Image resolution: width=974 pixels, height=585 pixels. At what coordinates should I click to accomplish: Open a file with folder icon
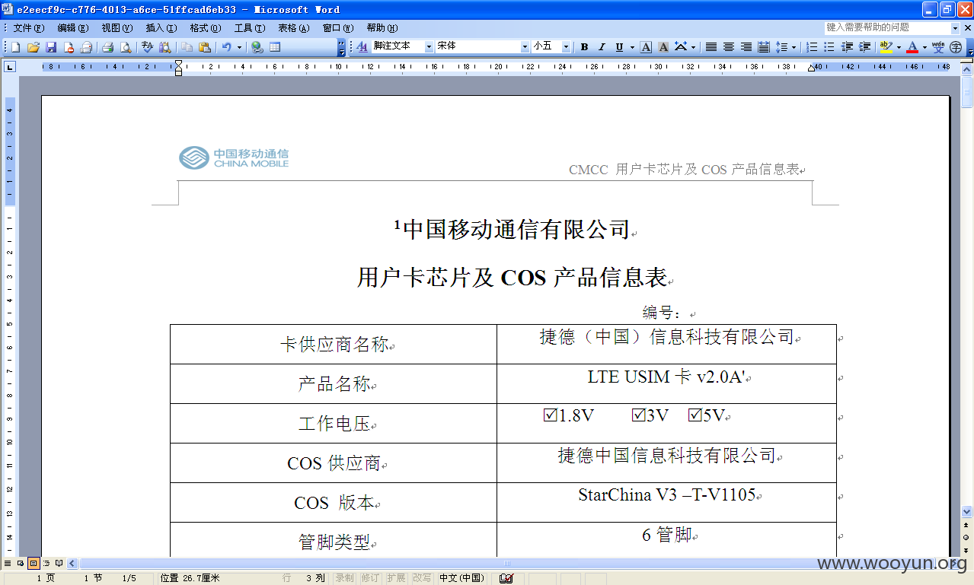[34, 47]
